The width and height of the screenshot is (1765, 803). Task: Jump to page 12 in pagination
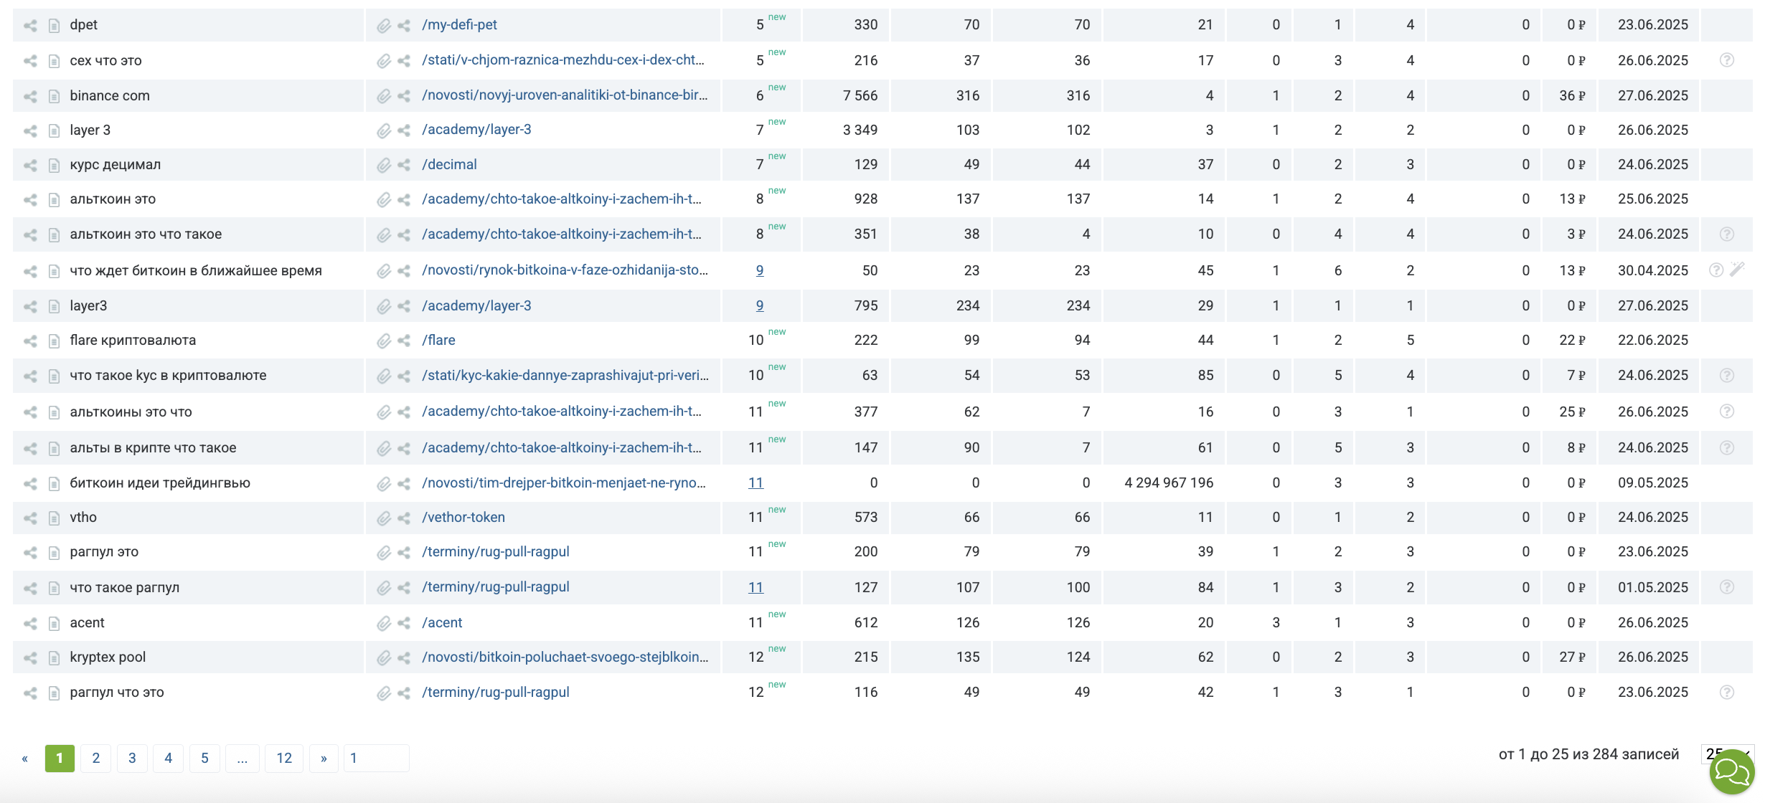(x=284, y=758)
